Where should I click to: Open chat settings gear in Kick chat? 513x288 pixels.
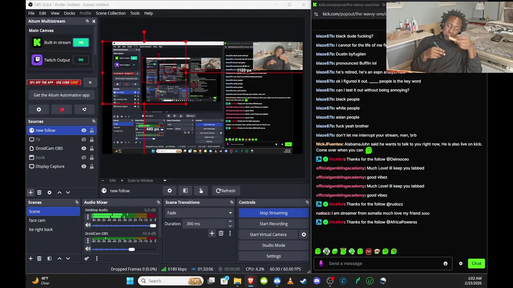(x=461, y=264)
